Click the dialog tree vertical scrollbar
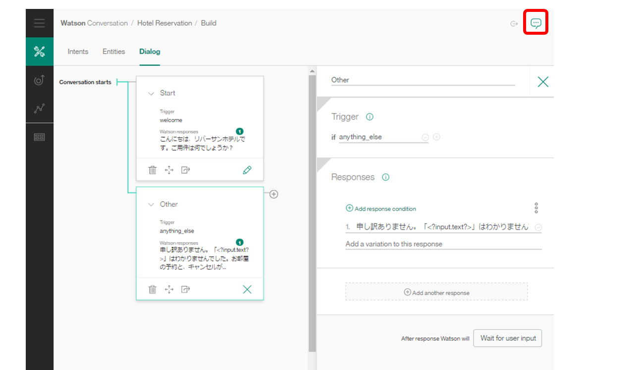 312,213
